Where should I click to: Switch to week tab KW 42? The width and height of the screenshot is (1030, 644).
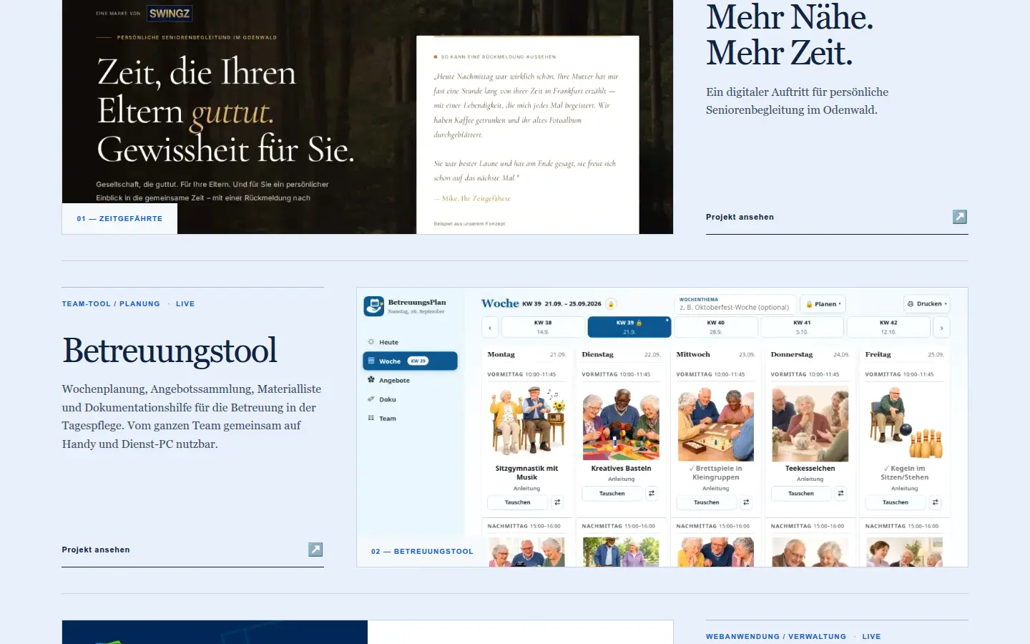888,328
